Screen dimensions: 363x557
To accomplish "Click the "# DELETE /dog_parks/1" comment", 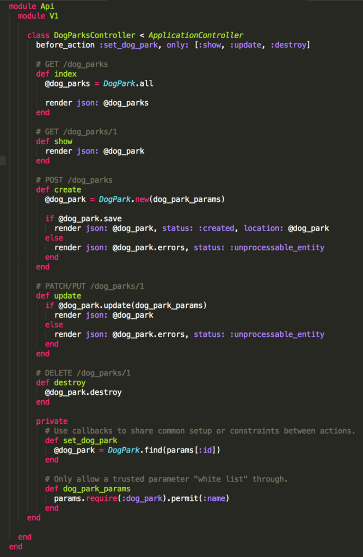I will tap(83, 373).
